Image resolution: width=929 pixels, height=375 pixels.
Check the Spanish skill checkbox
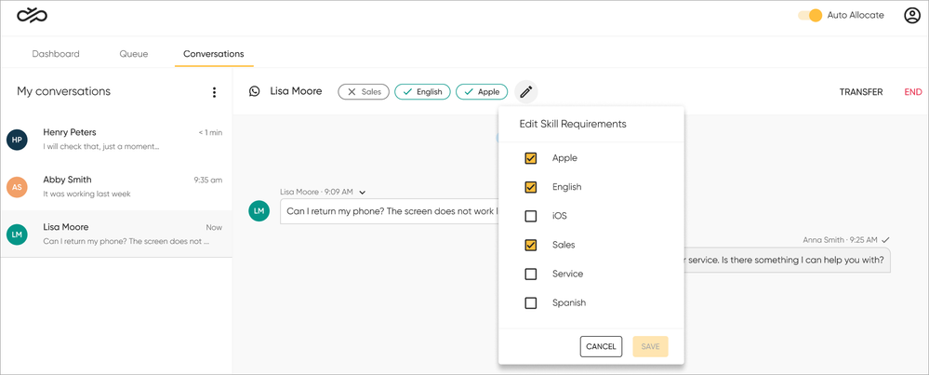click(x=531, y=302)
